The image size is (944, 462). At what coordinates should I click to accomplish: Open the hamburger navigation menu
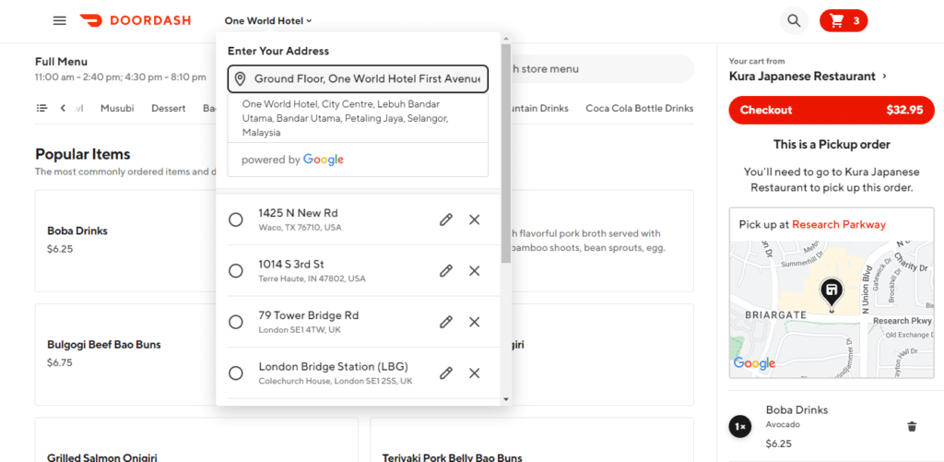tap(60, 20)
